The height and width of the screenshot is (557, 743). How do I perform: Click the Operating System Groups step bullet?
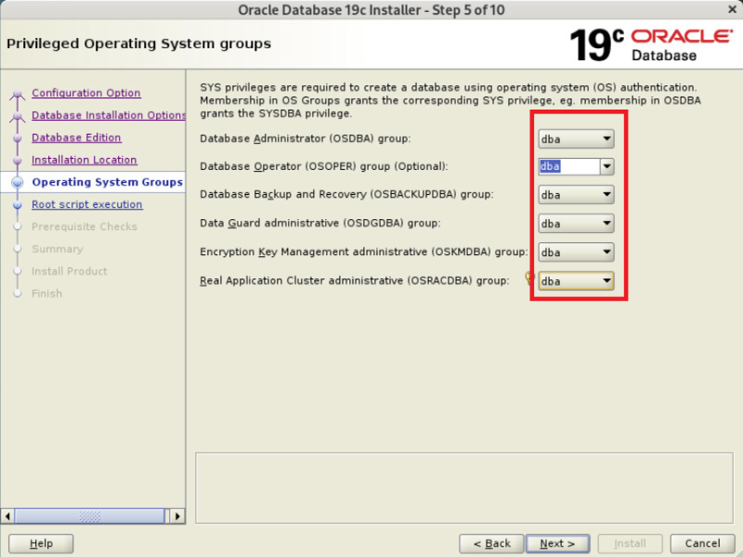pos(18,182)
